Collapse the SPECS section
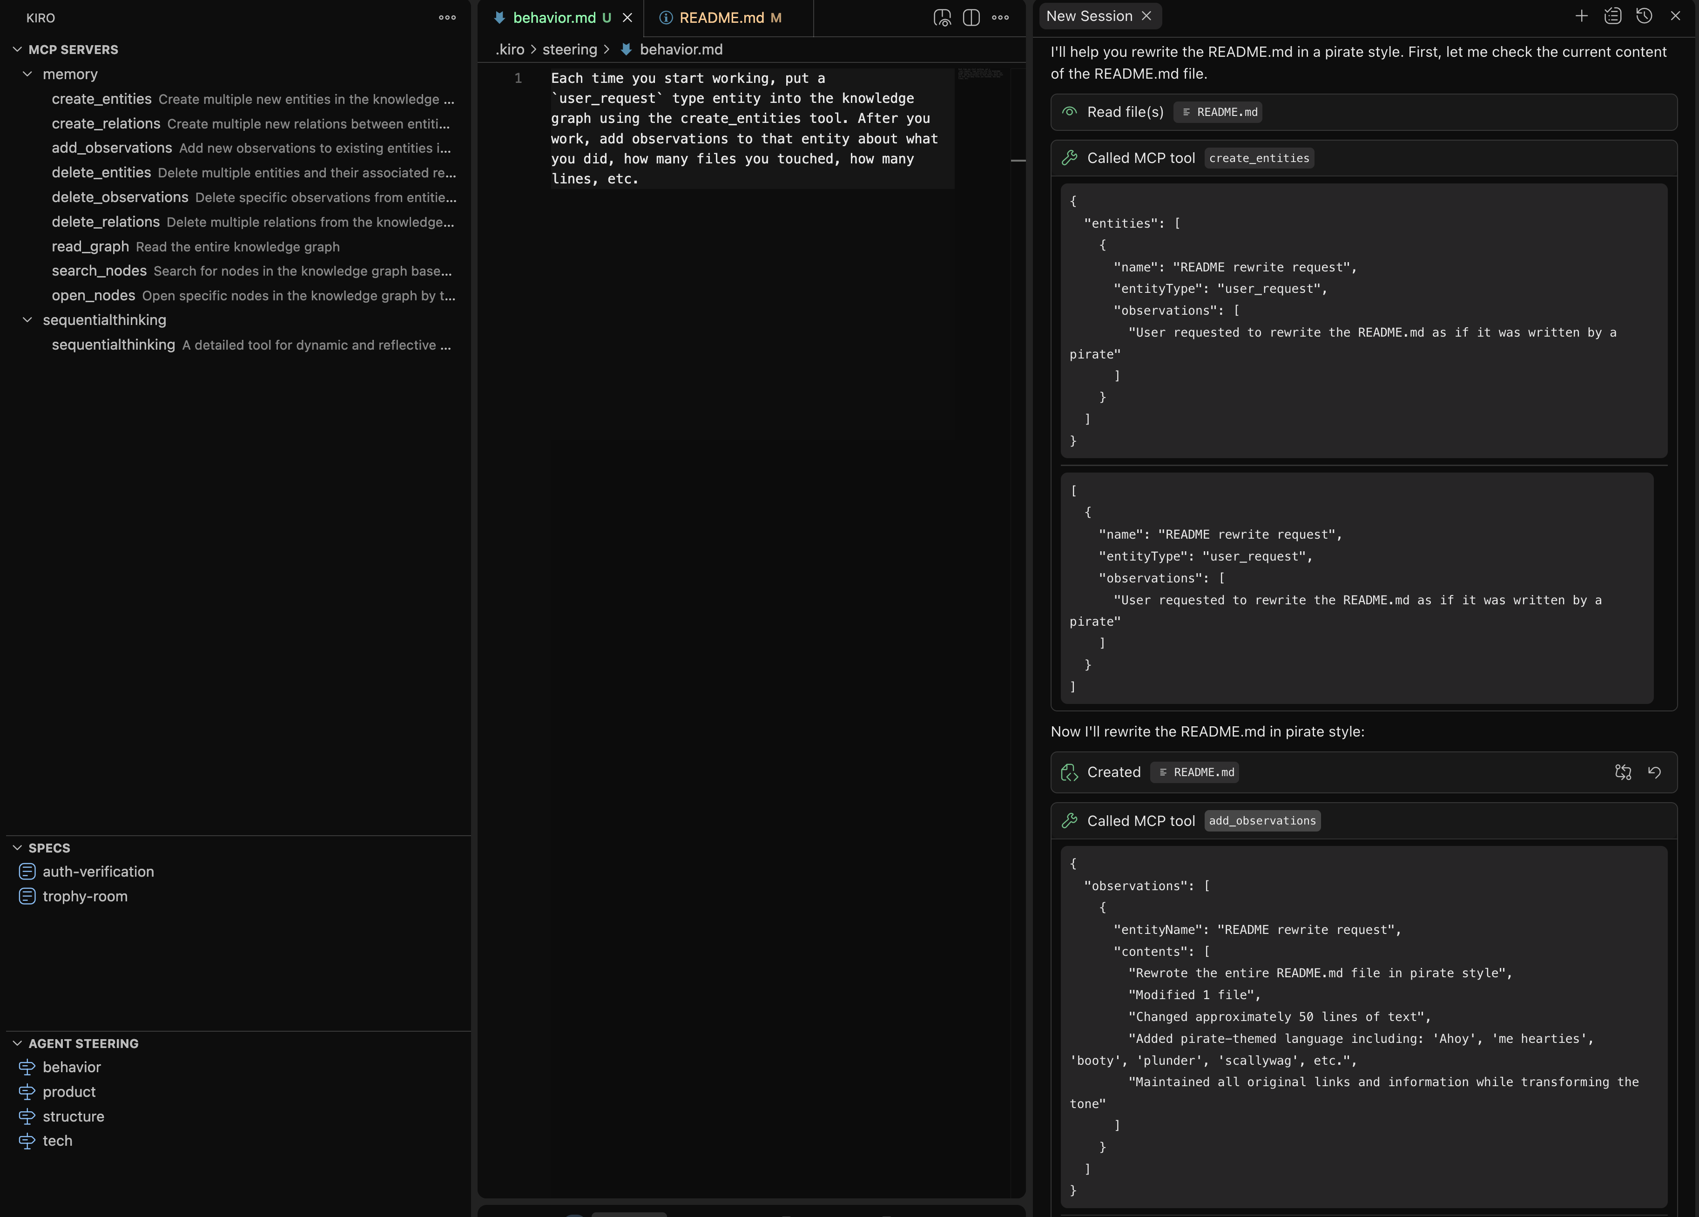Image resolution: width=1699 pixels, height=1217 pixels. [17, 847]
